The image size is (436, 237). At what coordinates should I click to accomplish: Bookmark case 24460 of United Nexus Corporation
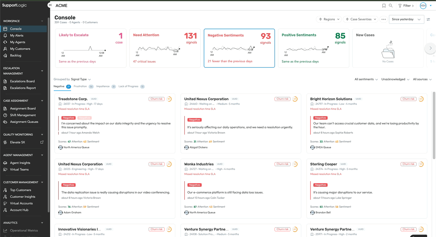click(186, 104)
